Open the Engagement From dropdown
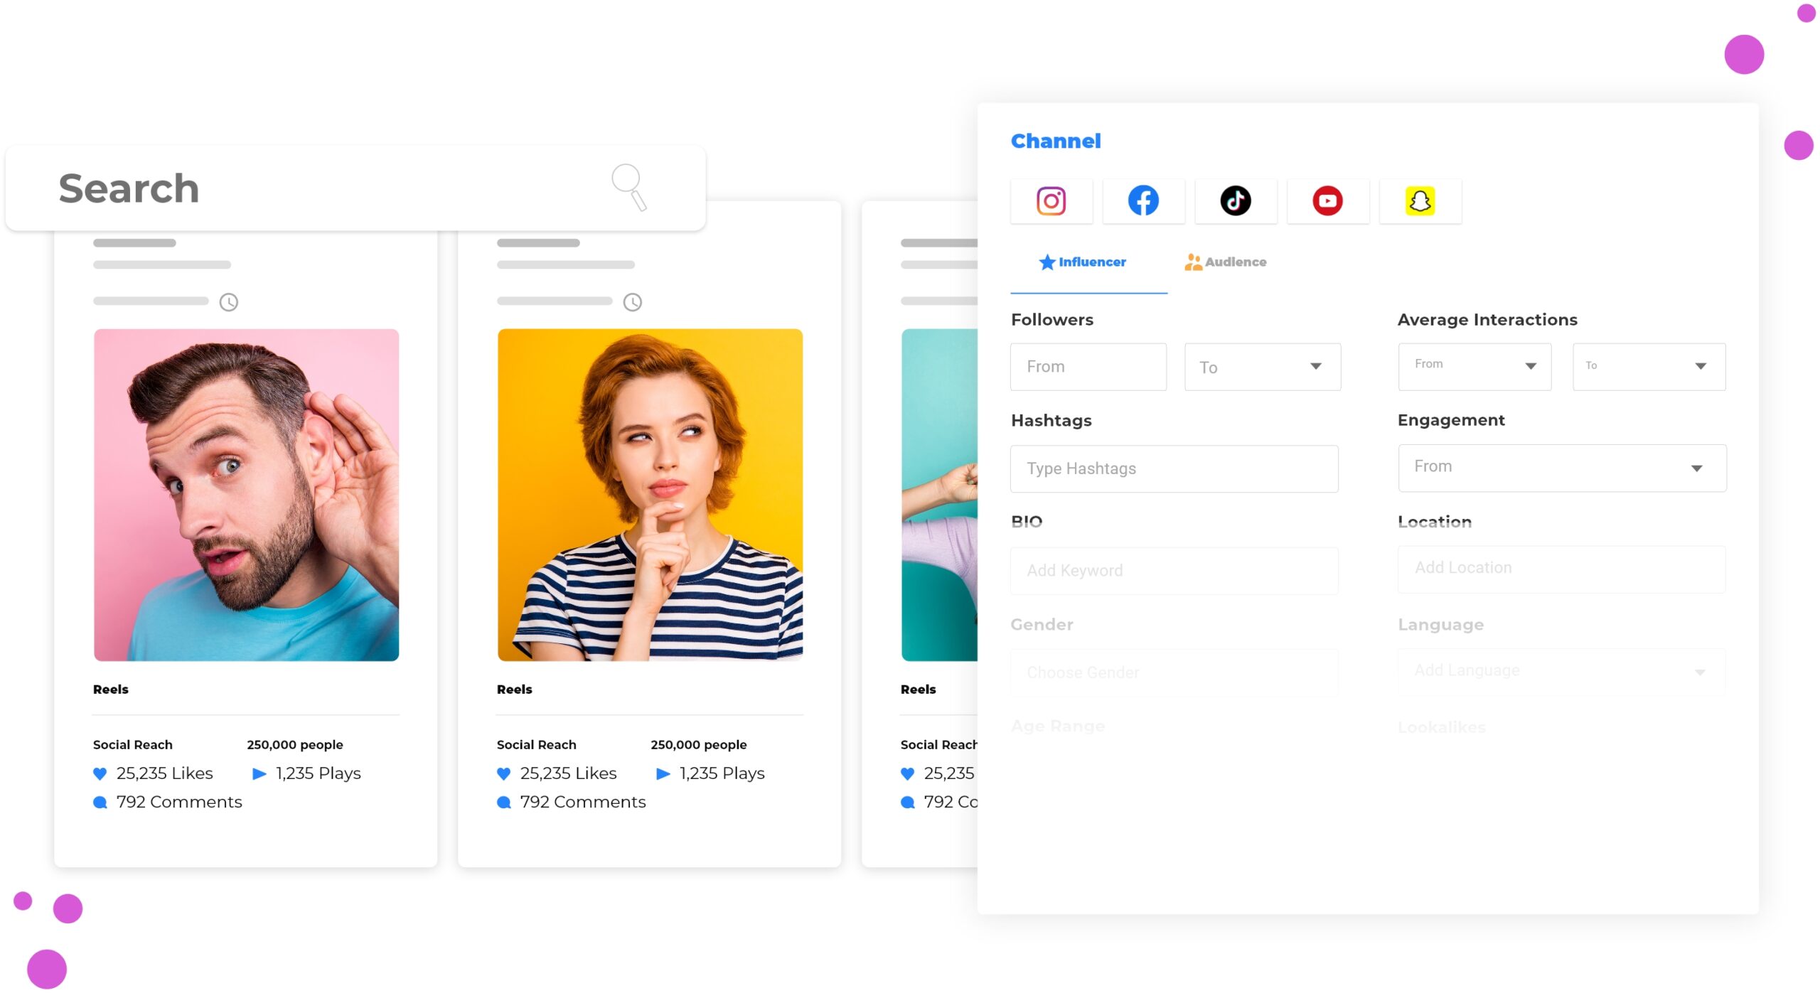 [1562, 468]
